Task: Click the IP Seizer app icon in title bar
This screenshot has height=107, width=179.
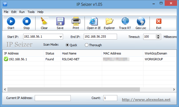Action: (x=5, y=4)
